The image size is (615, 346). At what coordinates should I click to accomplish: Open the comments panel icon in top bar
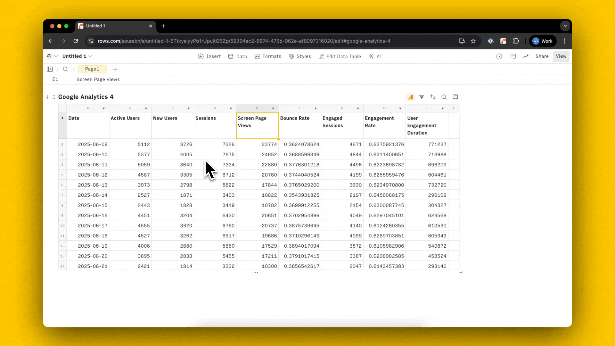513,56
